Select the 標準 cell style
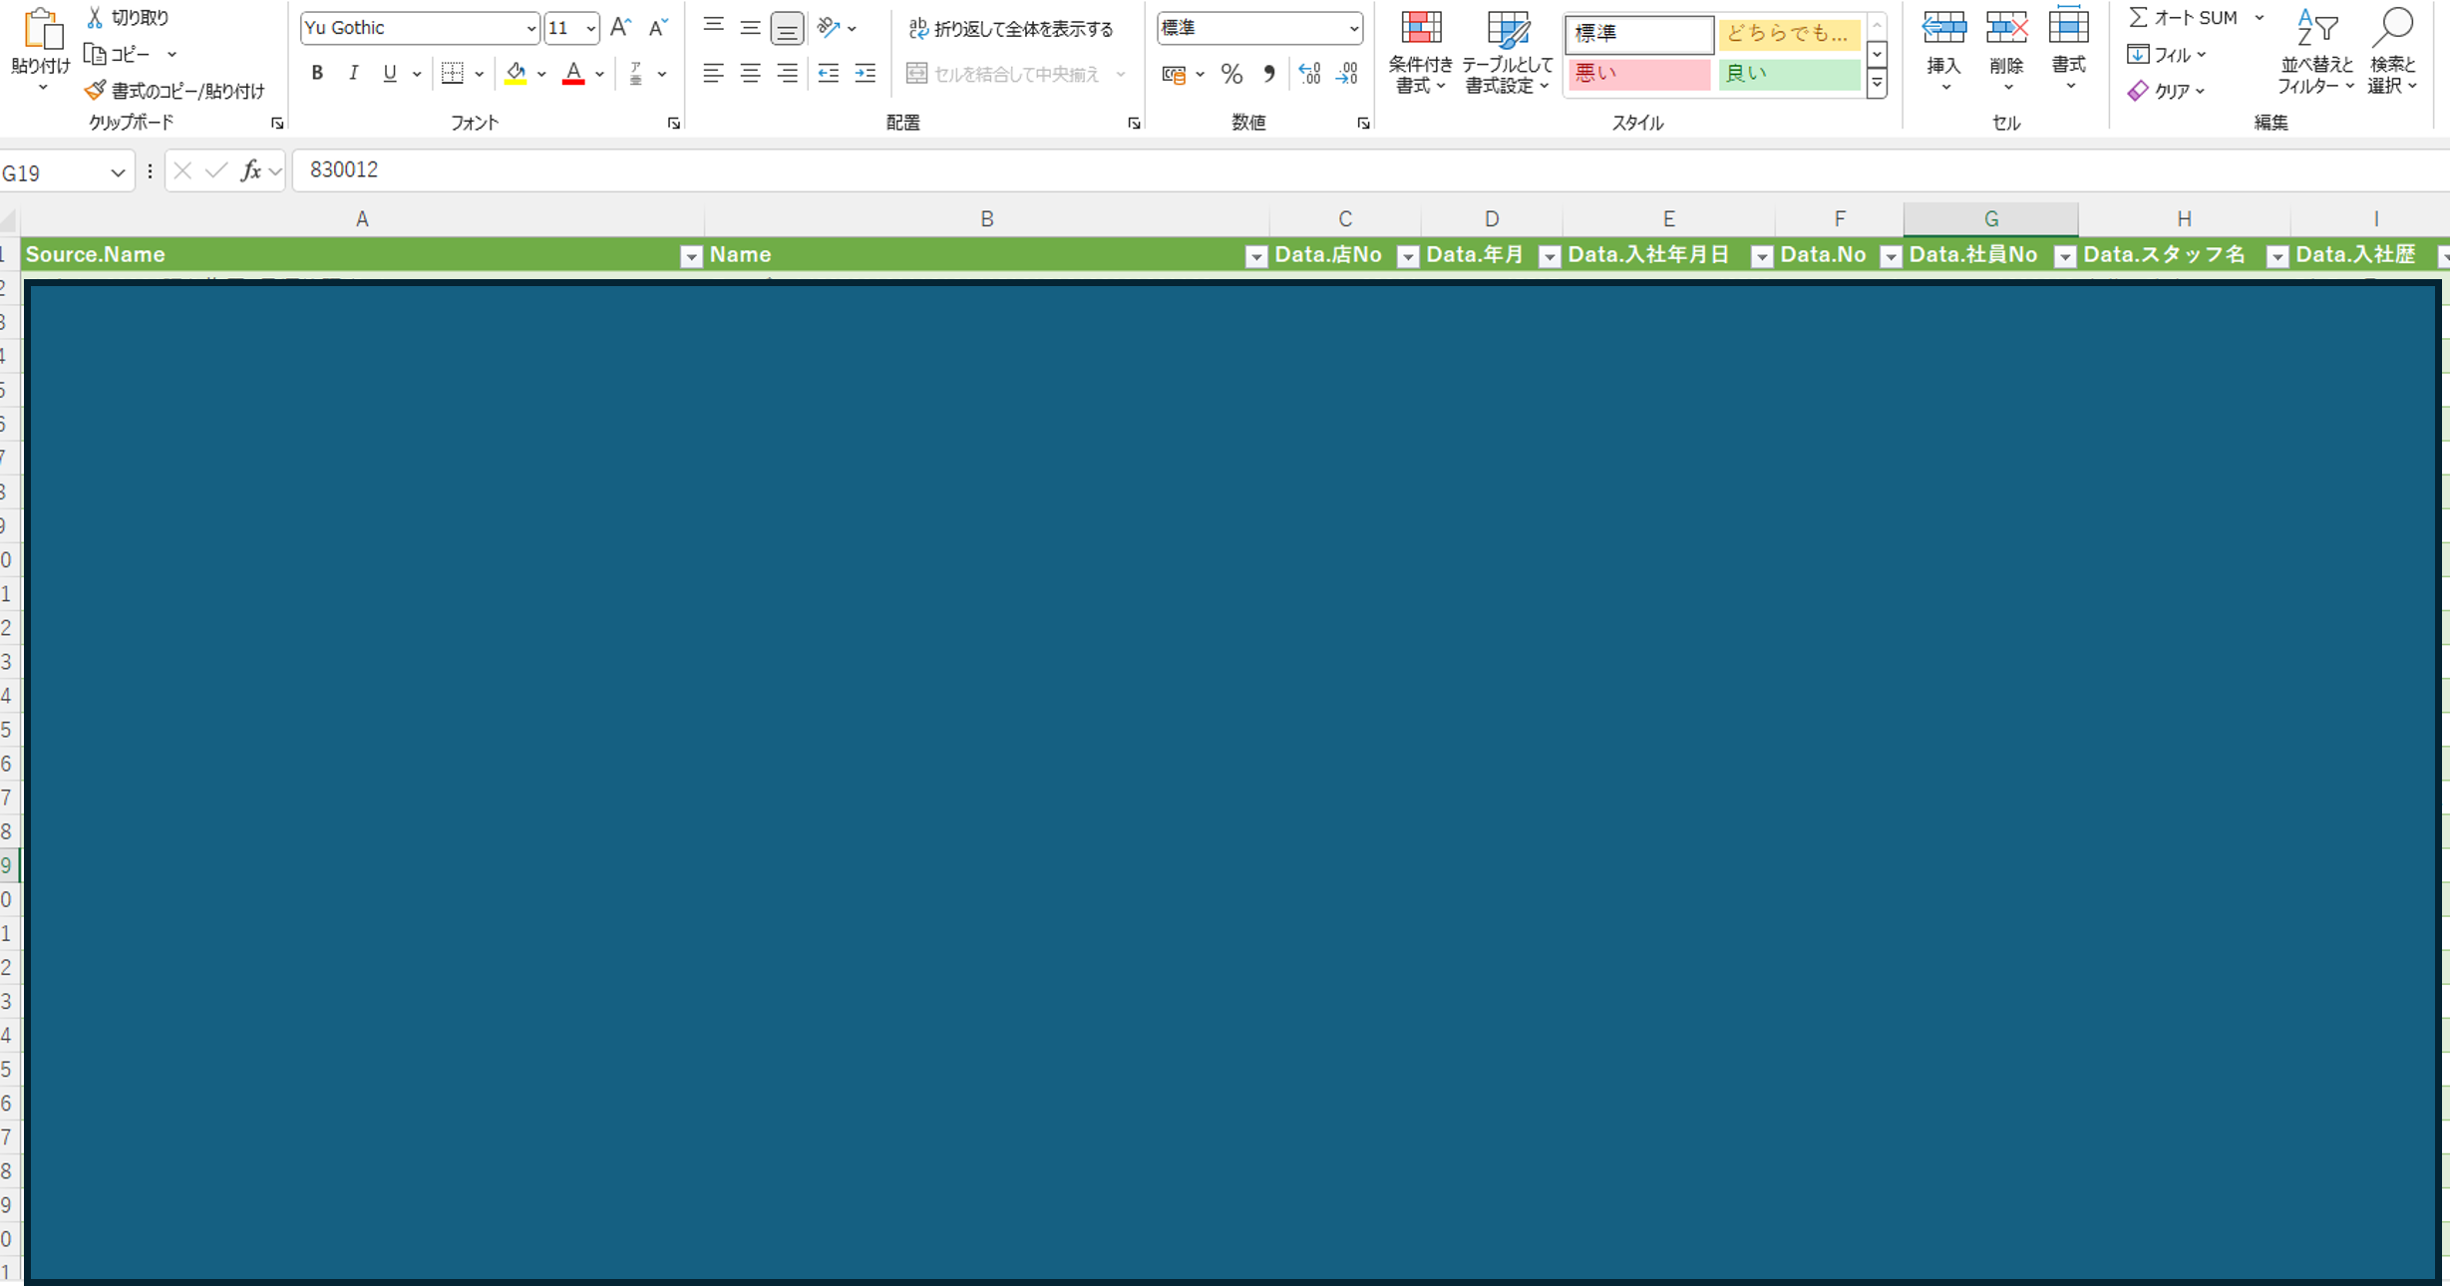This screenshot has height=1286, width=2450. point(1638,34)
